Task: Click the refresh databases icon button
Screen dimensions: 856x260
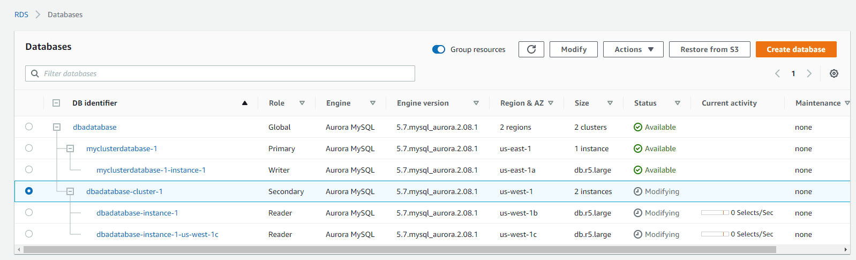Action: pos(531,49)
